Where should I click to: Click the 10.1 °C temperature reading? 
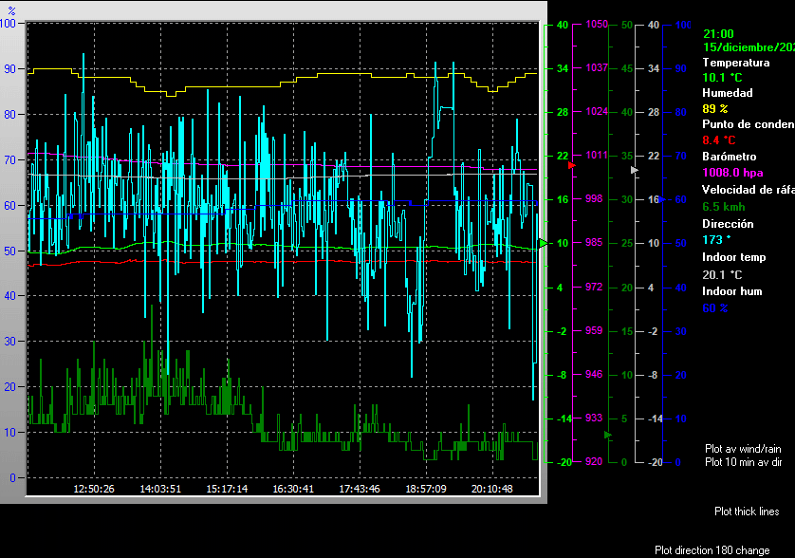pos(722,78)
